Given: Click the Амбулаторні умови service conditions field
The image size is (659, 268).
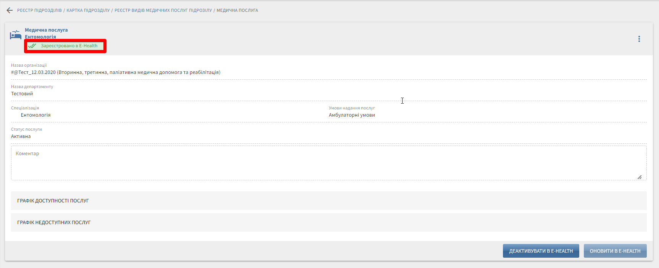Looking at the screenshot, I should pyautogui.click(x=352, y=115).
